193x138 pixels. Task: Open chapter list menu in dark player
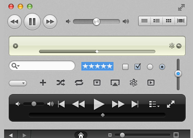(154, 104)
